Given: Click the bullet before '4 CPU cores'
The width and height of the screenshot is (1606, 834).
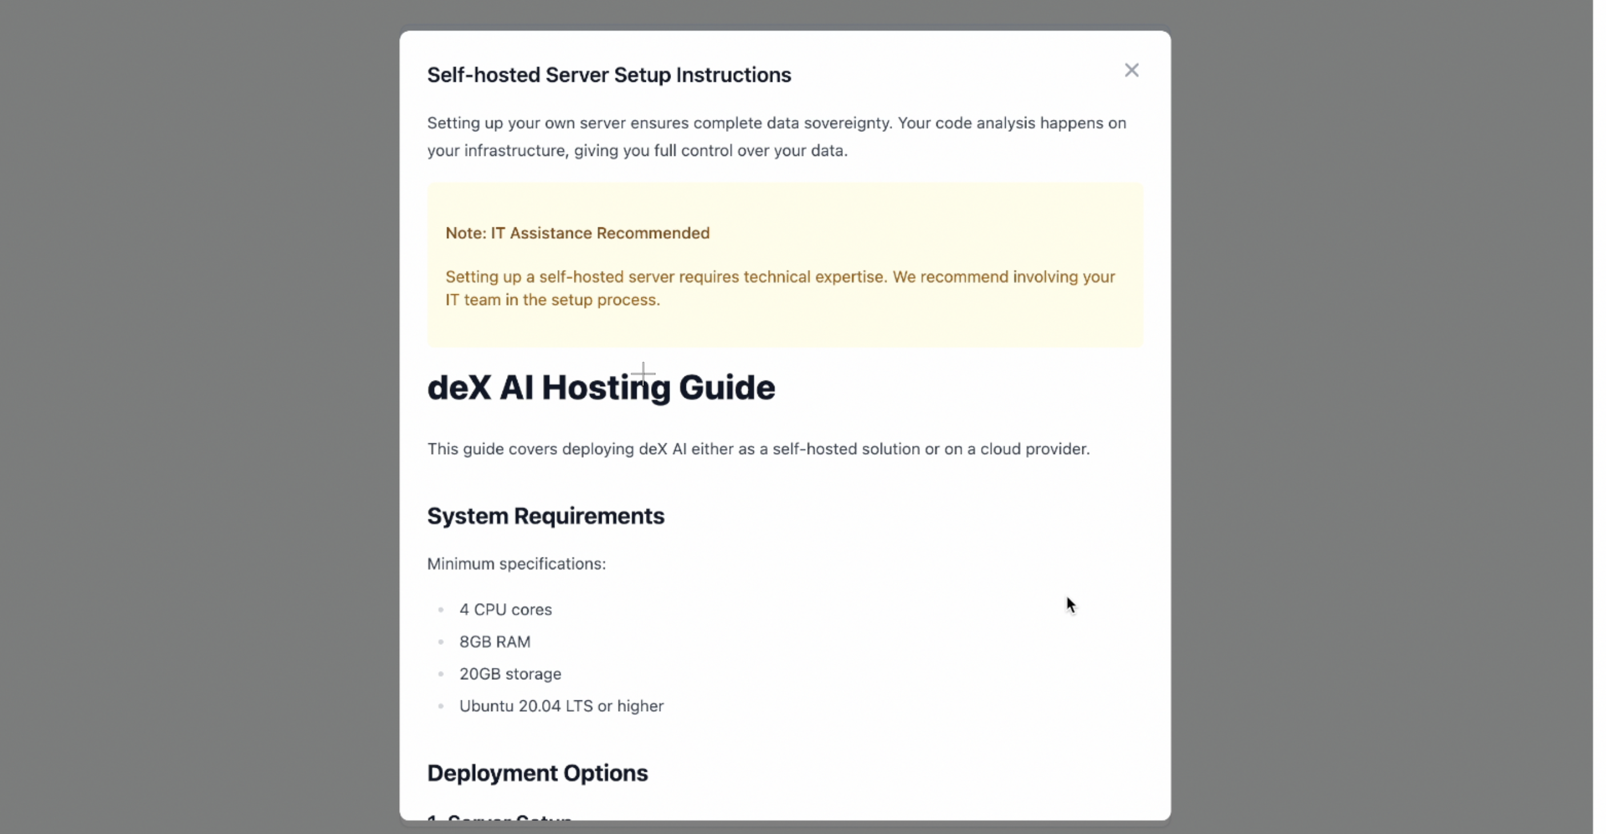Looking at the screenshot, I should (441, 610).
